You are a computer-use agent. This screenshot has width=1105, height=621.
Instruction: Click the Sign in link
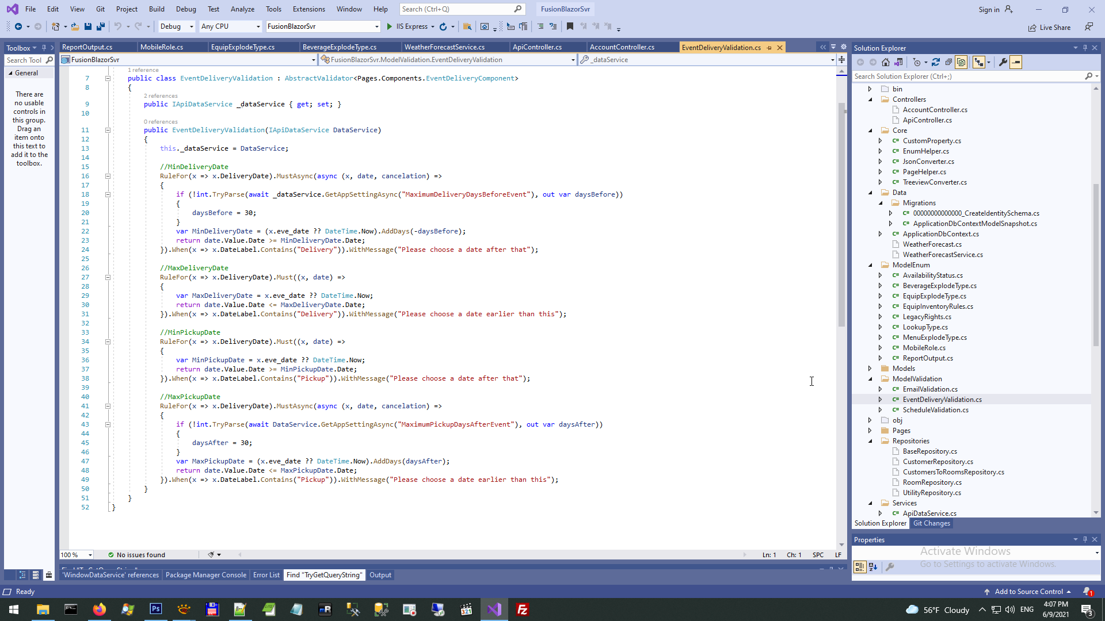(x=989, y=10)
